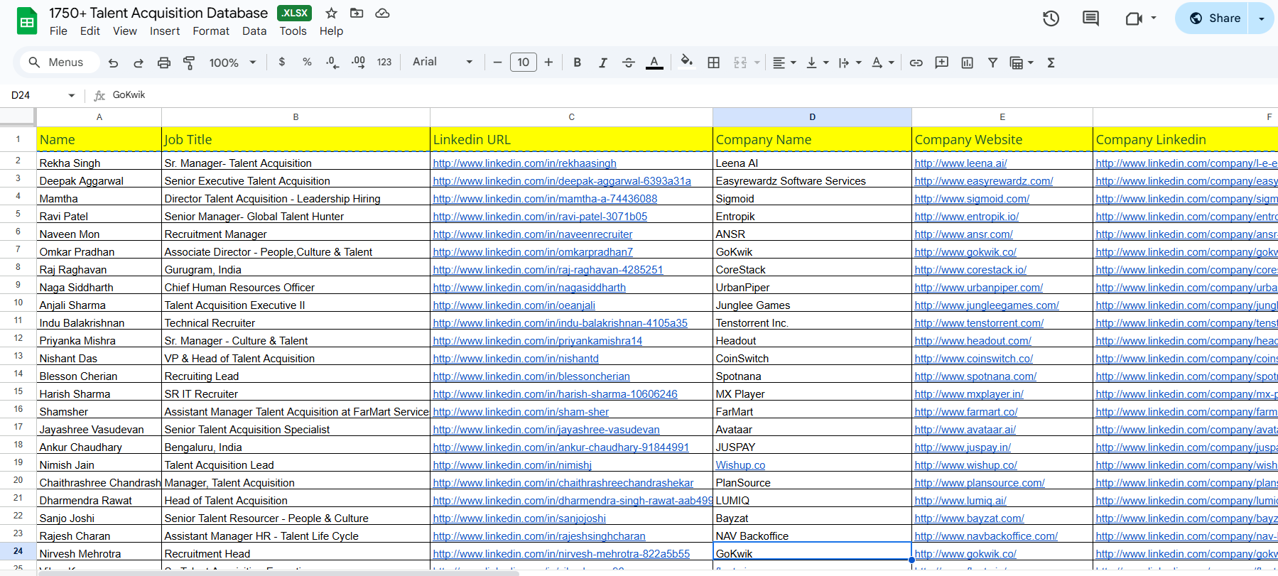
Task: Insert a chart
Action: pyautogui.click(x=968, y=63)
